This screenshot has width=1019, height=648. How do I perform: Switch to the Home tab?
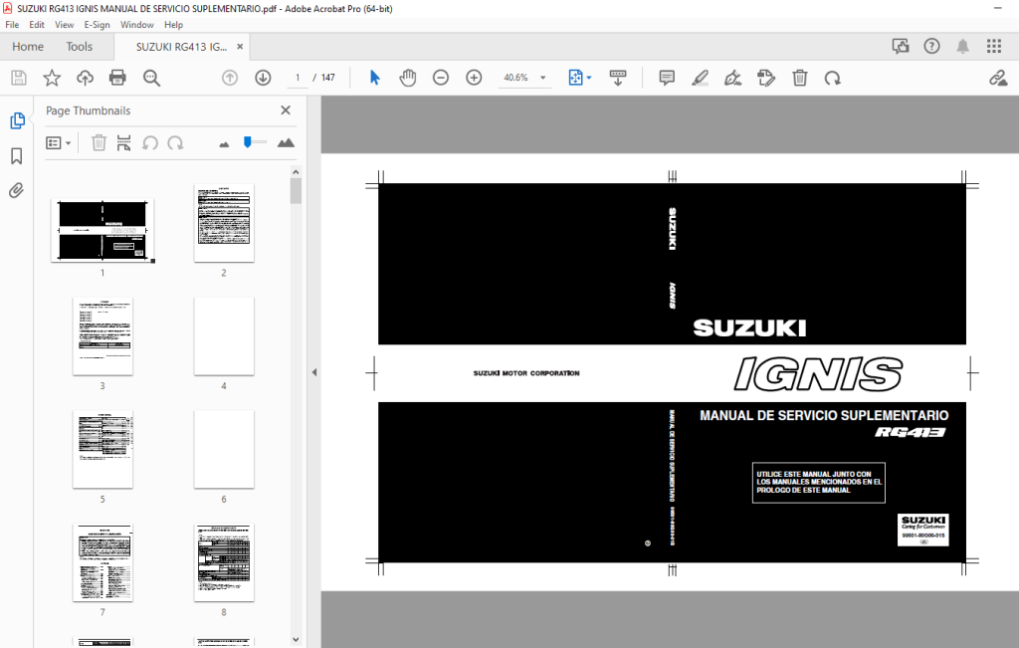tap(28, 47)
